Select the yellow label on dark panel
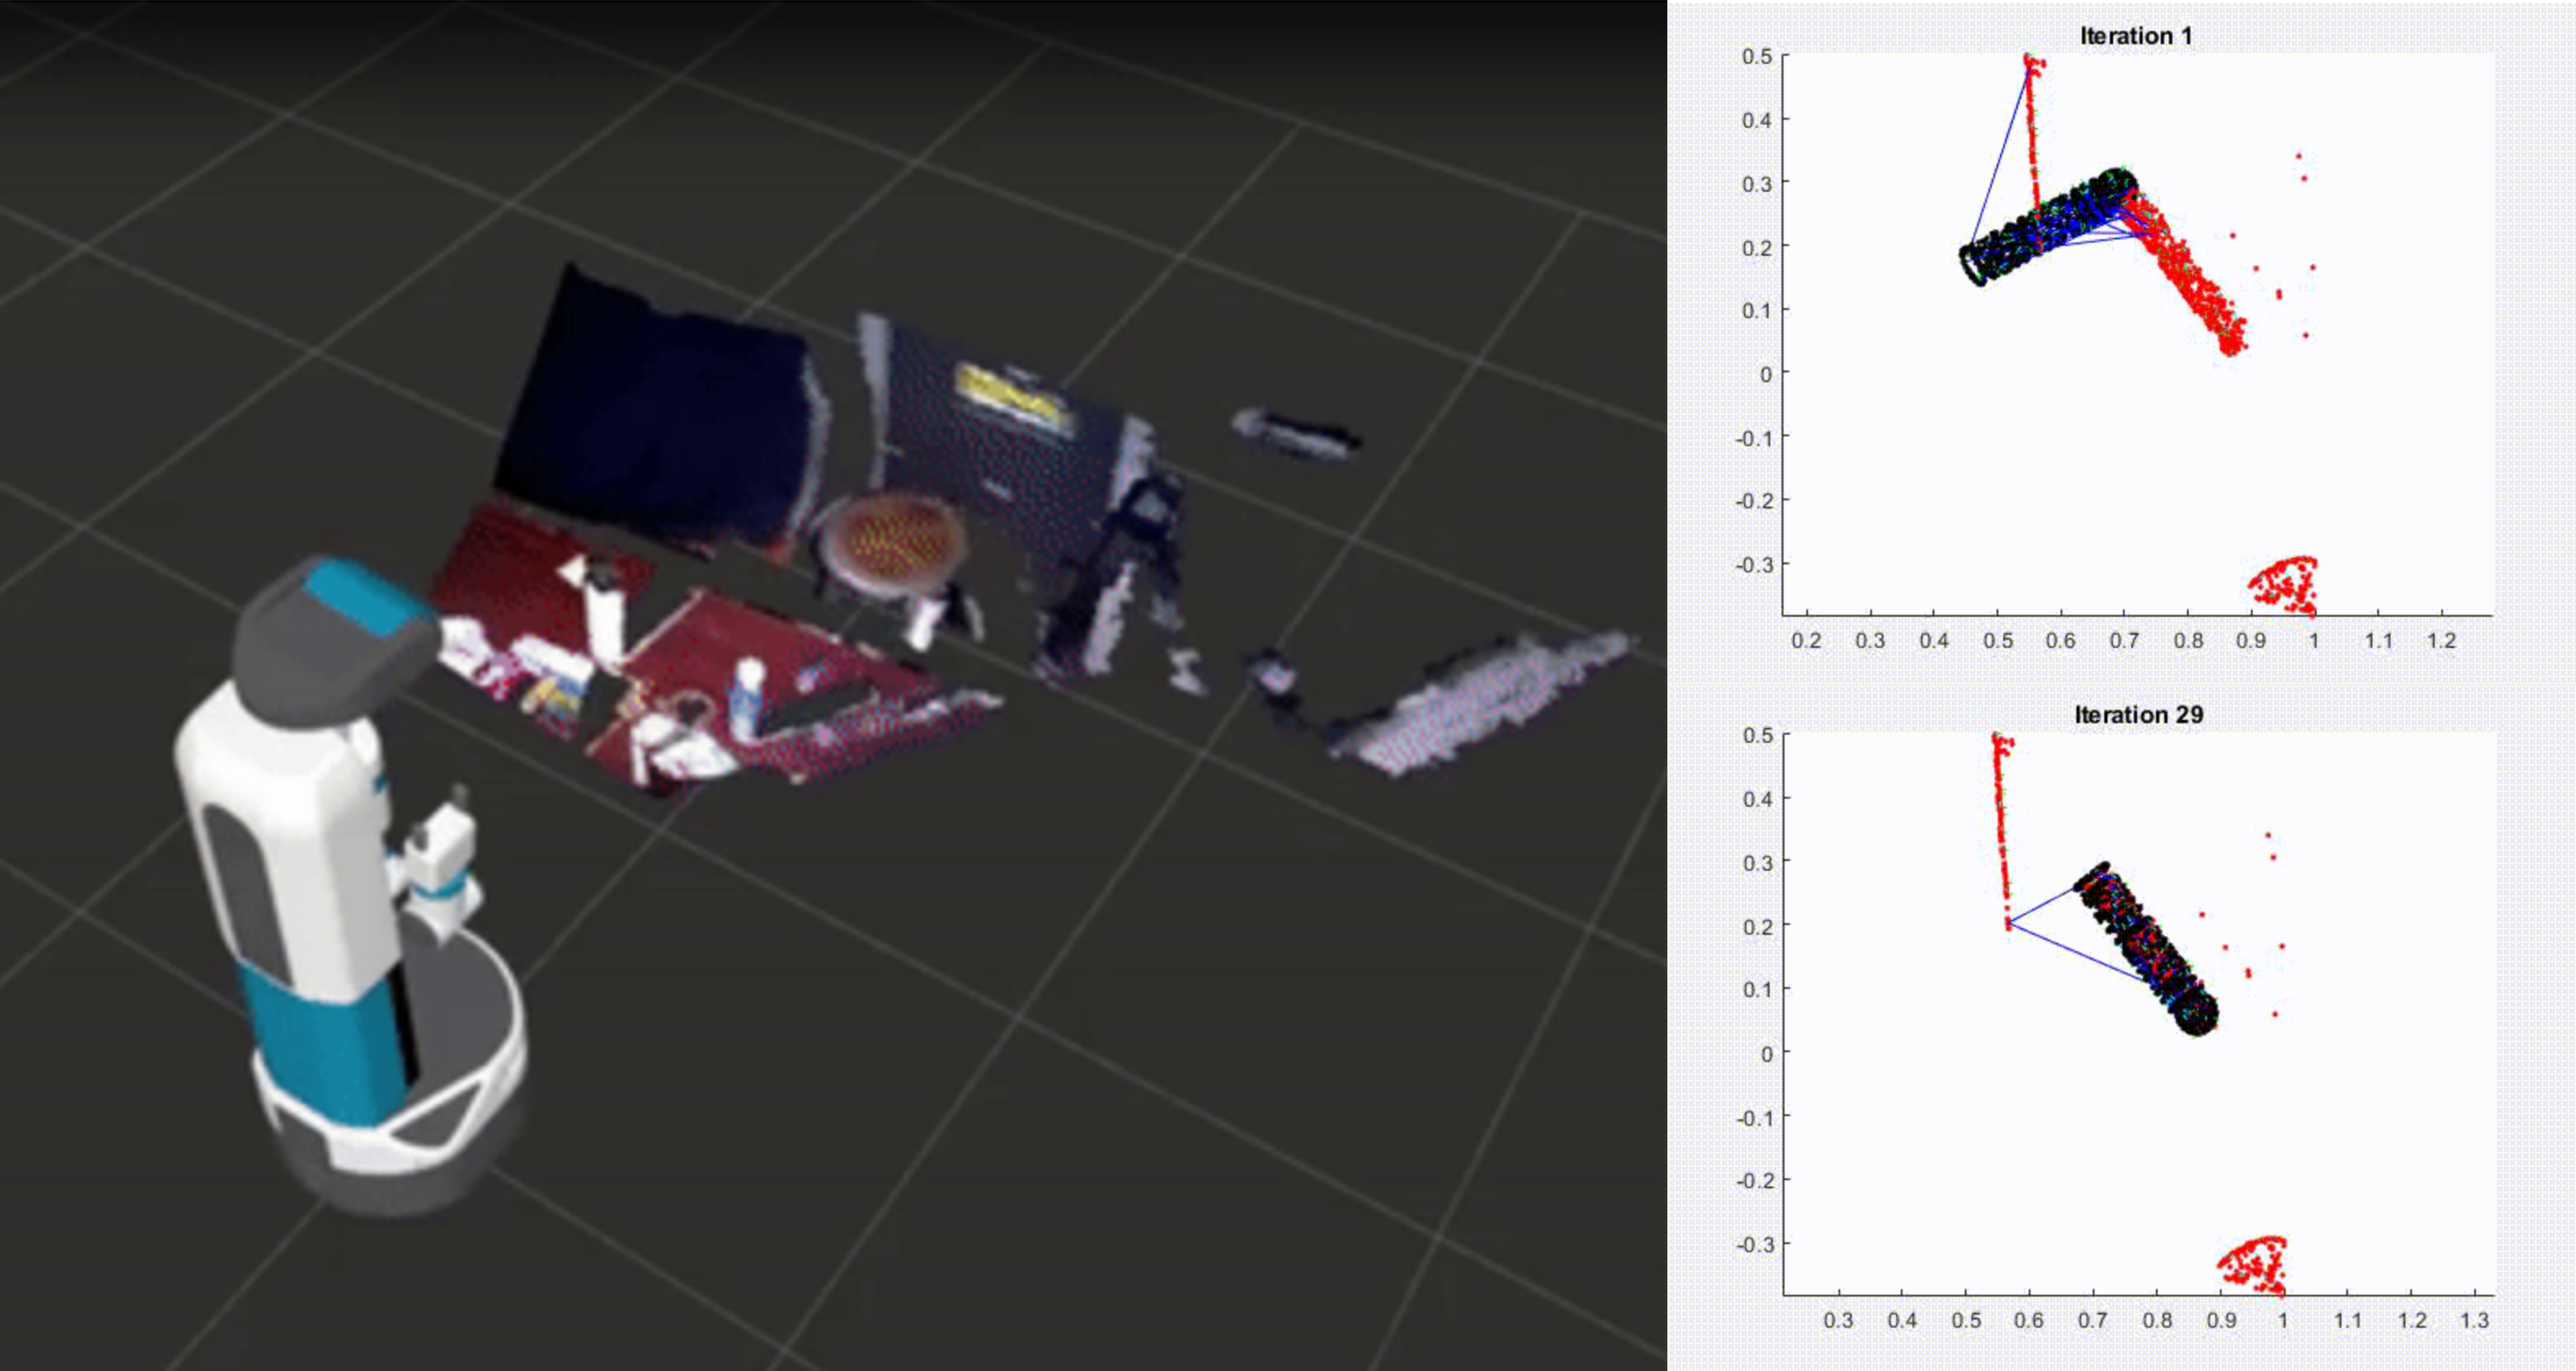 pos(1007,392)
